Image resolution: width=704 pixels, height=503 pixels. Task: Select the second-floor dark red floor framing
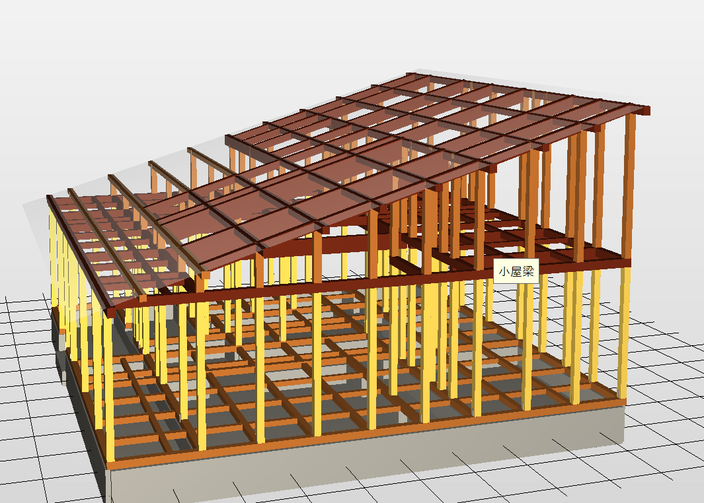[x=516, y=238]
